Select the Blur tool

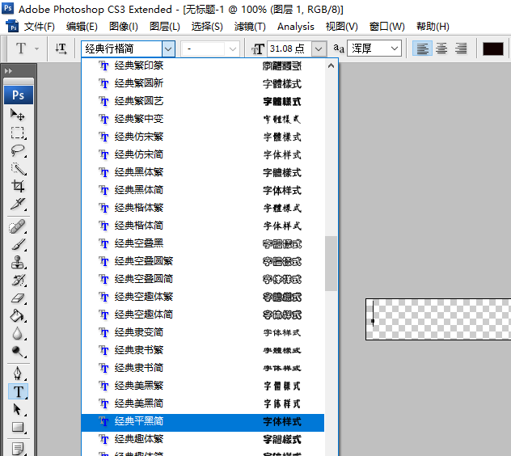click(x=18, y=333)
